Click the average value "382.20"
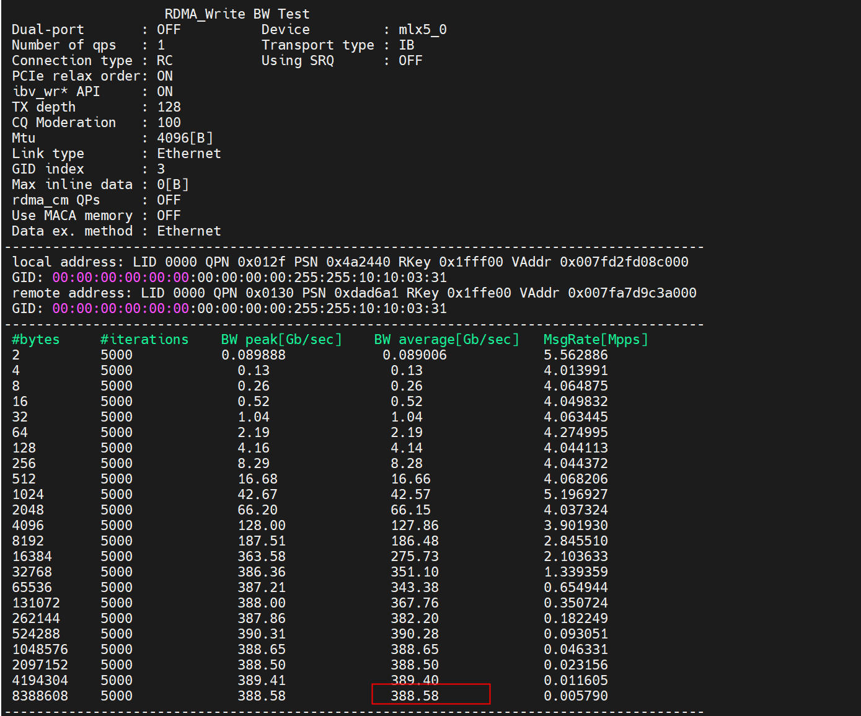Viewport: 861px width, 716px height. (x=415, y=618)
